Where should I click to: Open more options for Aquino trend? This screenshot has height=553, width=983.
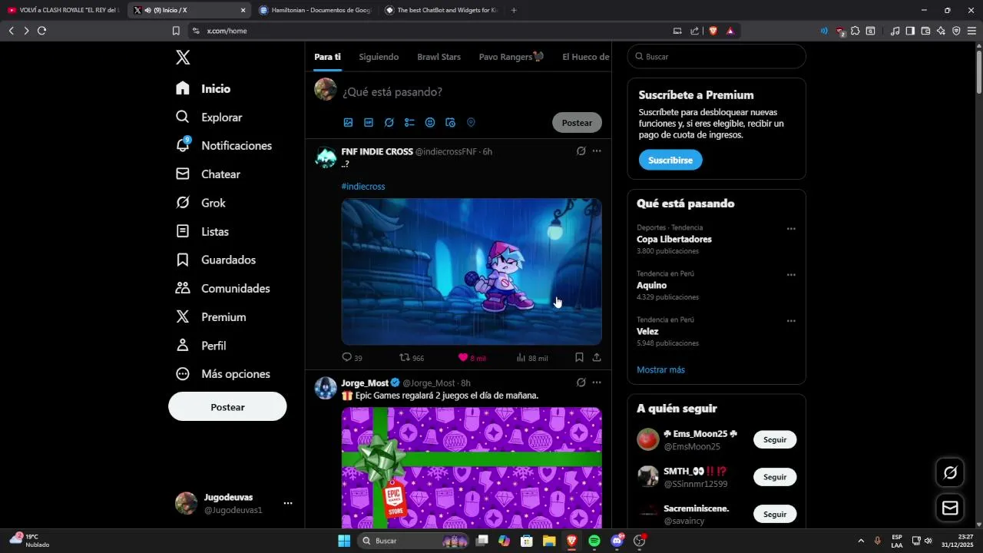pos(791,275)
